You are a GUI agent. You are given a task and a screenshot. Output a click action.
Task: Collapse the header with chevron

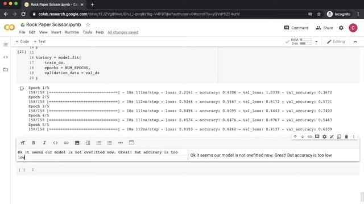[355, 41]
